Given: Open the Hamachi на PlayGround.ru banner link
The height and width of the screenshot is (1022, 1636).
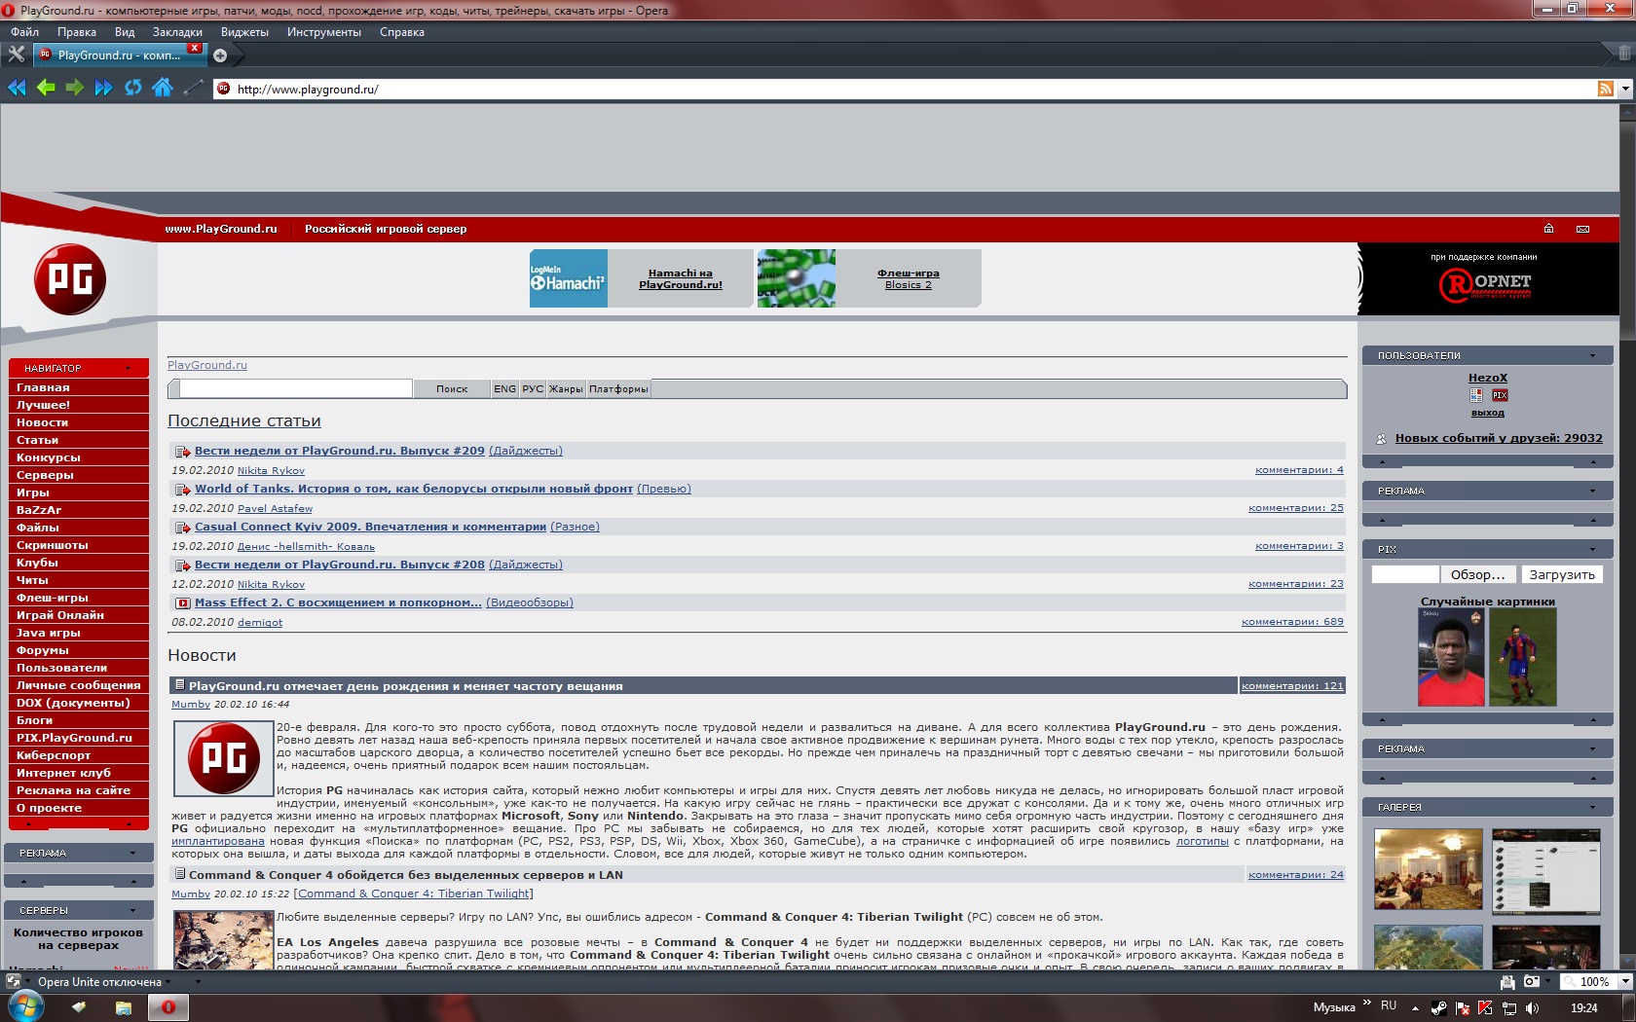Looking at the screenshot, I should (x=681, y=278).
